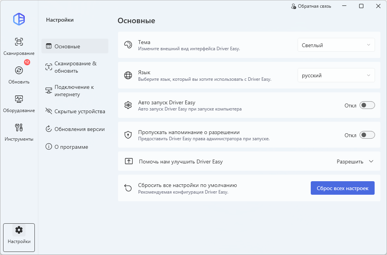
Task: Click the Откл label beside Пропускать напоминание
Action: tap(351, 135)
